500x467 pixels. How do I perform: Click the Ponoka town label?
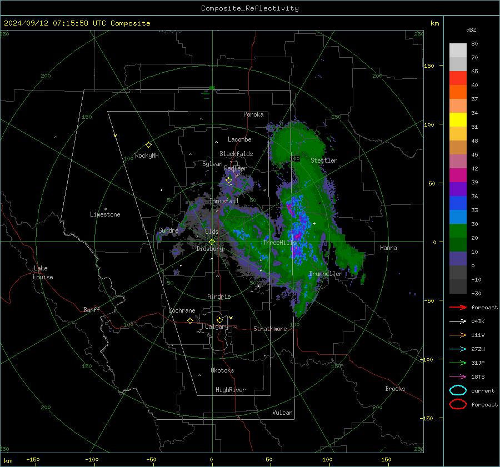coord(253,114)
